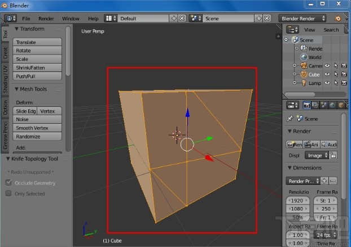Screen dimensions: 351x247
Task: Open the File menu
Action: pos(26,19)
